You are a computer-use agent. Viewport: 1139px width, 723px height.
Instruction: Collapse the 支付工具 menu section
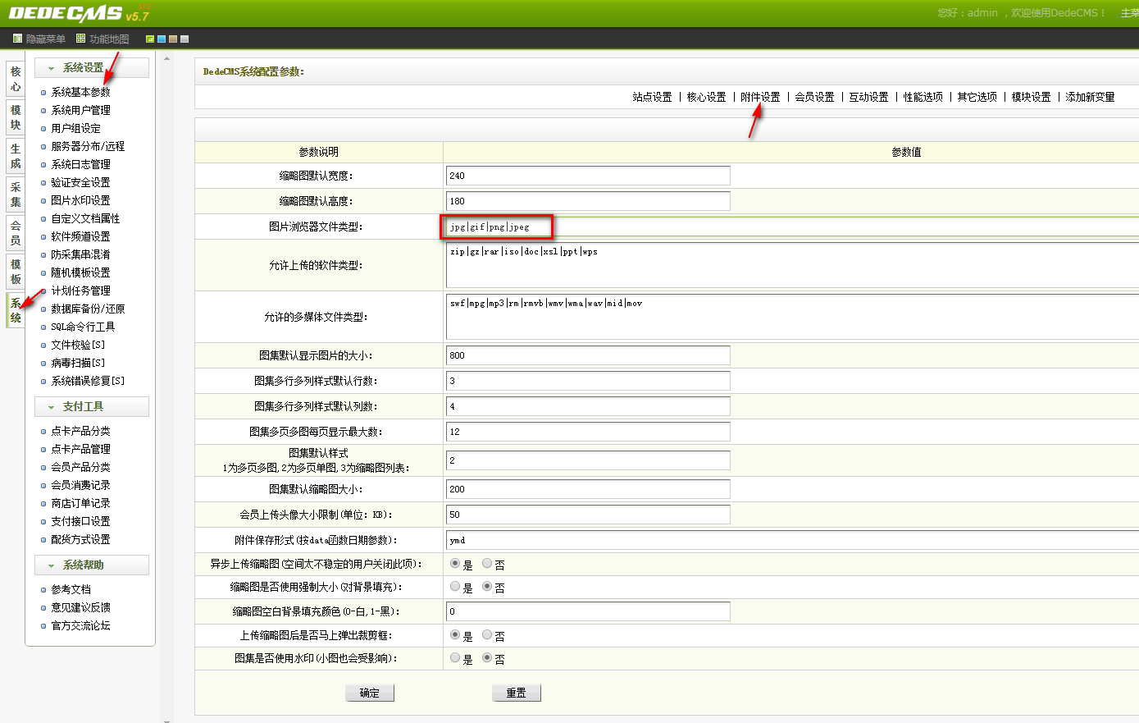point(92,406)
